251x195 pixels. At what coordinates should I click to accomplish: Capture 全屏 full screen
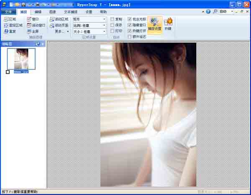(x=33, y=31)
